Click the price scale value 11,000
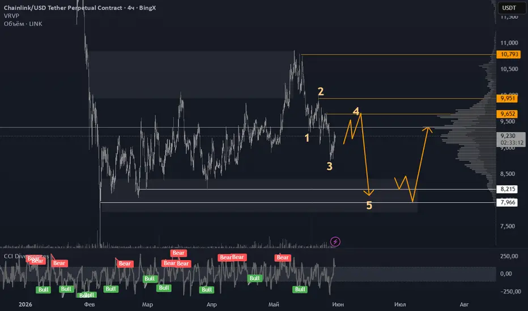 coord(509,43)
